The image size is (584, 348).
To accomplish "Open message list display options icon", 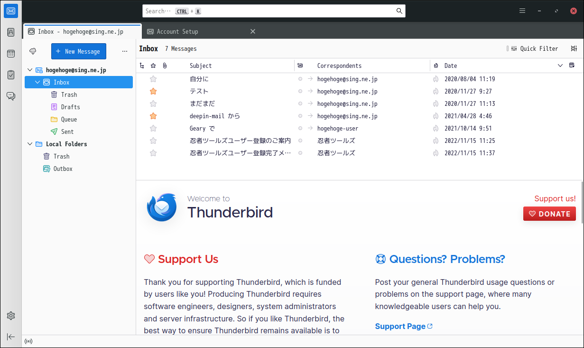I will tap(574, 48).
